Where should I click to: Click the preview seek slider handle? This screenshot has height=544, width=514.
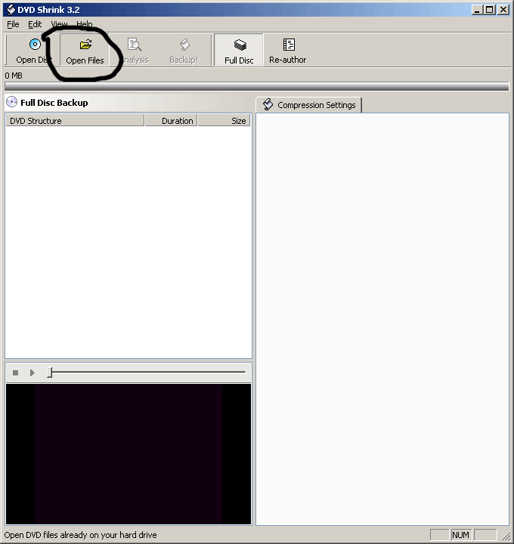[x=50, y=372]
